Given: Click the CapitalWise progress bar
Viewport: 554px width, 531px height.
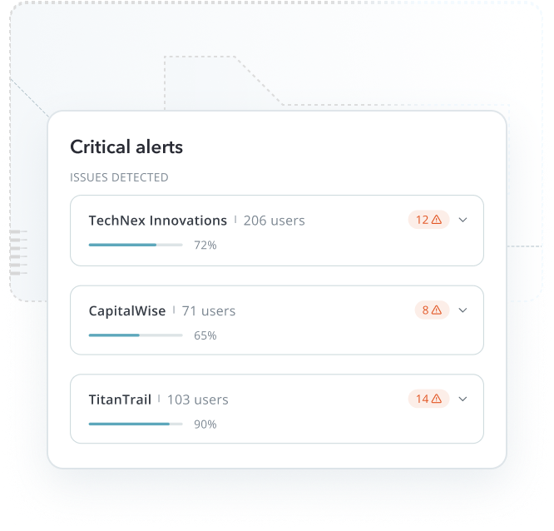Looking at the screenshot, I should pos(136,335).
